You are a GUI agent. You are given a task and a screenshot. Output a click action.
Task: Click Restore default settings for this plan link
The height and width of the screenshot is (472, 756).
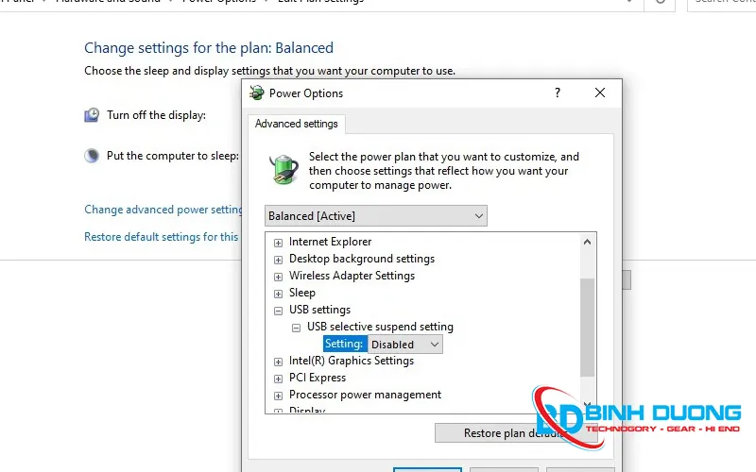(162, 237)
